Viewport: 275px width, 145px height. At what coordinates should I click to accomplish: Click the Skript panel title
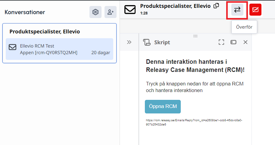tap(162, 42)
